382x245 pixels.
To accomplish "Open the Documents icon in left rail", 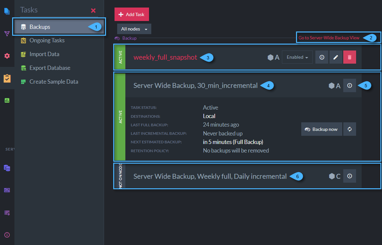I will coord(7,11).
